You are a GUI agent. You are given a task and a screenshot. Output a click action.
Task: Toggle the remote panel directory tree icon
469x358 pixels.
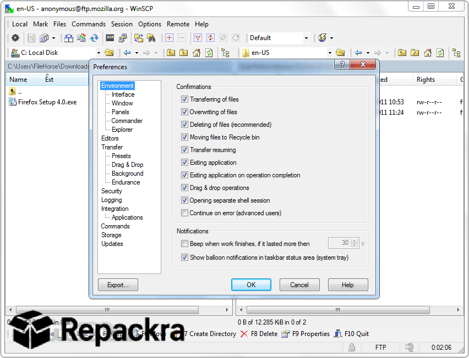point(456,53)
